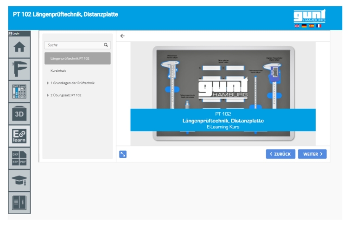The image size is (350, 226).
Task: Click the course slide cover image
Action: pos(223,94)
